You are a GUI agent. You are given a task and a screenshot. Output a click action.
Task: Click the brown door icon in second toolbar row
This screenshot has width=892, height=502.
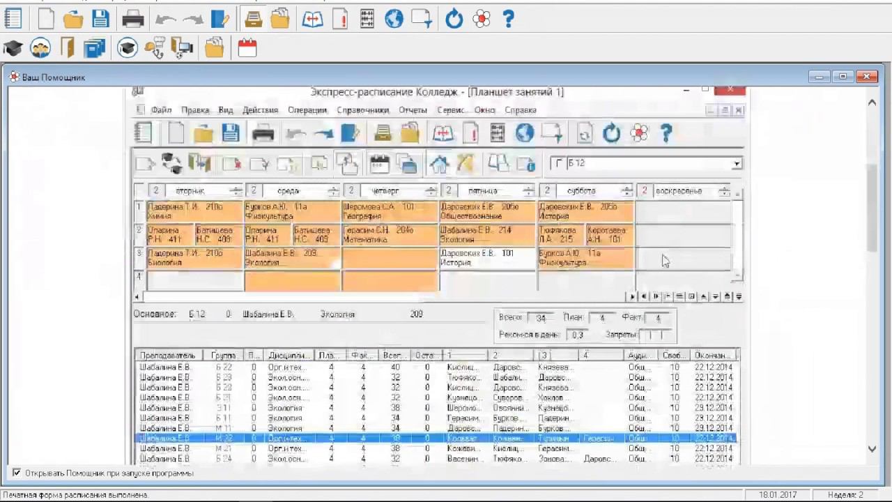[x=68, y=48]
